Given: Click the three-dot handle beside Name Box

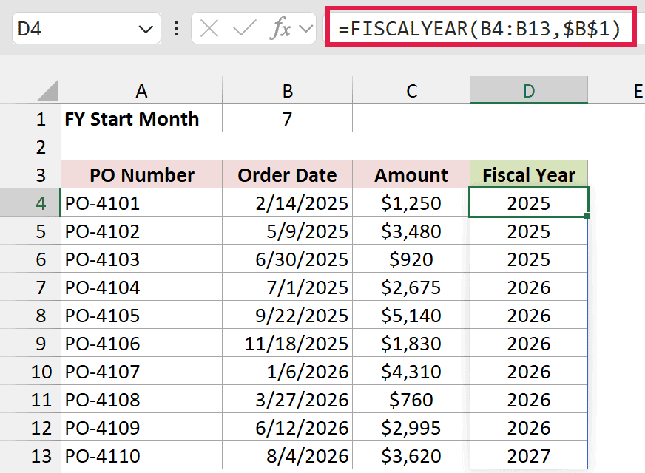Looking at the screenshot, I should [x=176, y=28].
